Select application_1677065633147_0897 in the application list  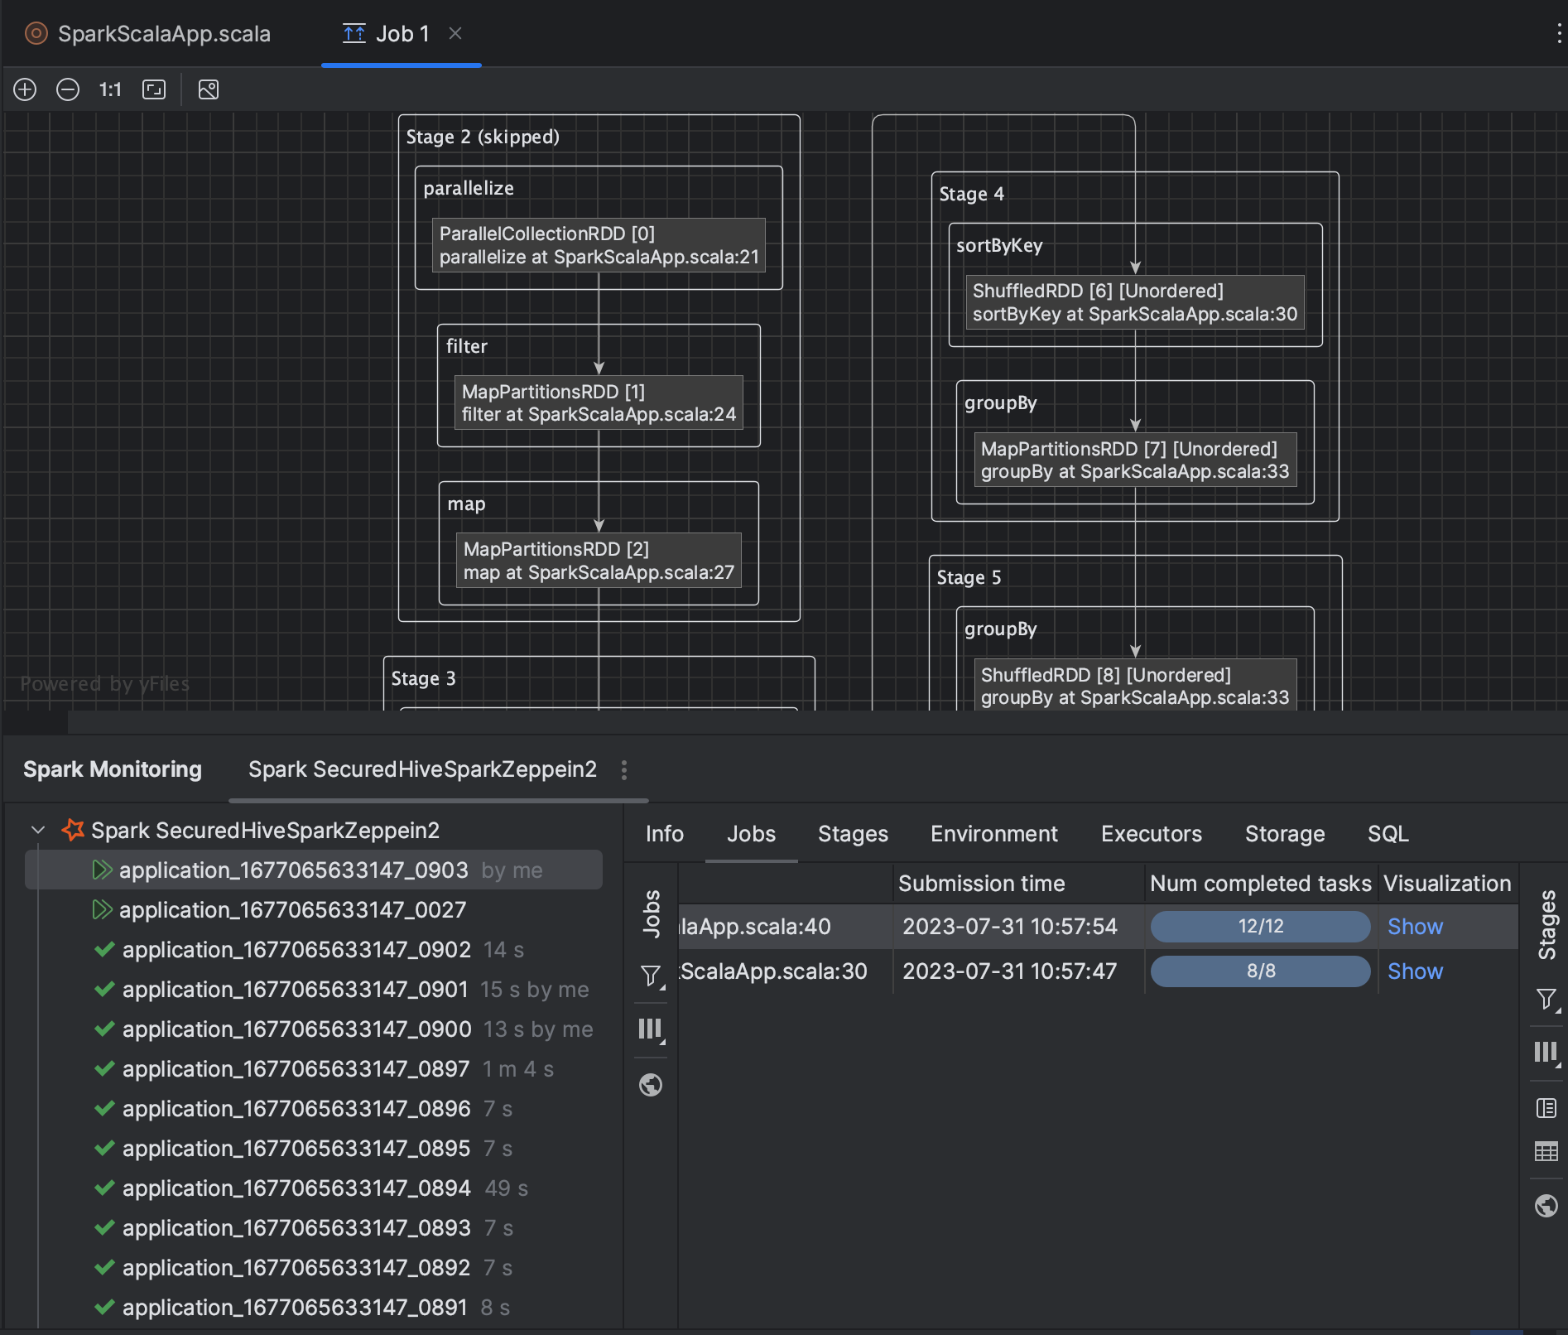(x=295, y=1068)
